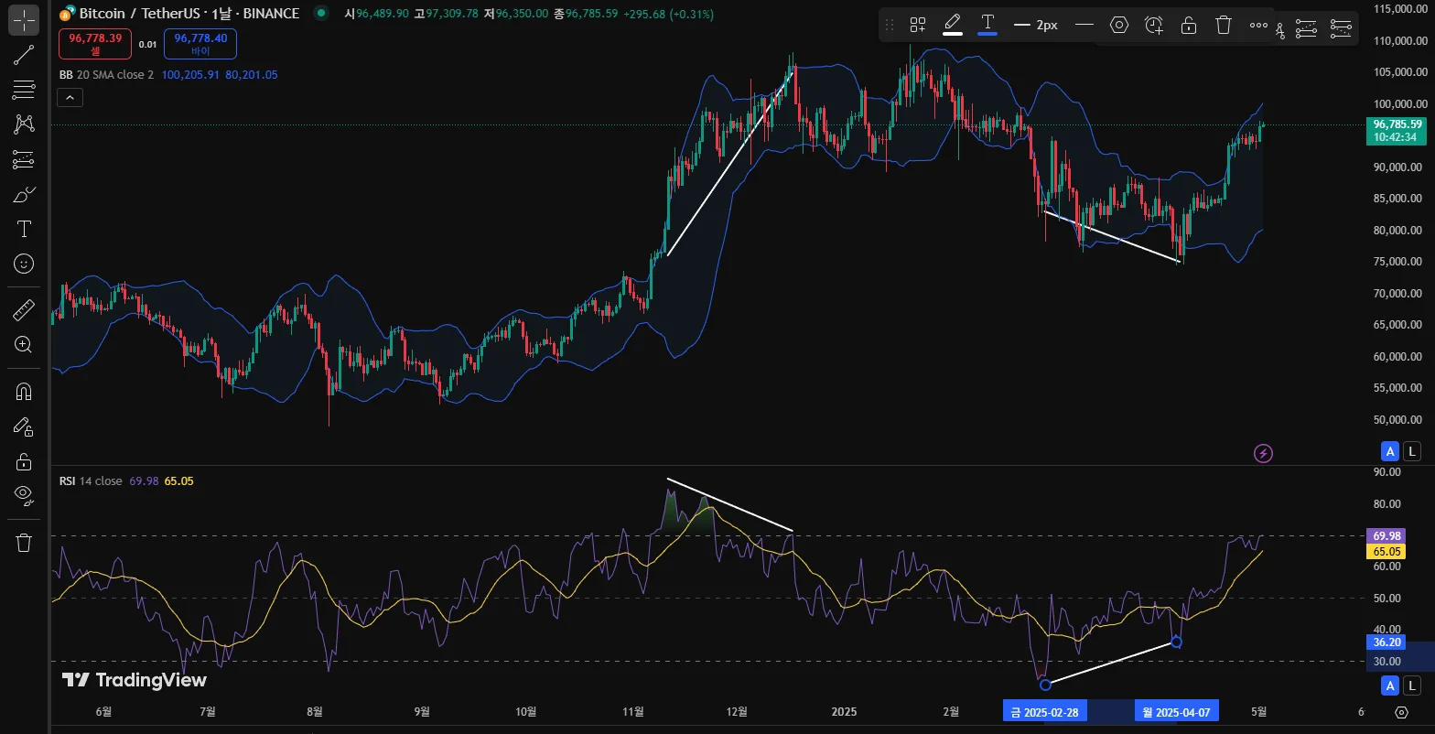The height and width of the screenshot is (734, 1435).
Task: Toggle hide all drawings eye icon
Action: tap(24, 495)
